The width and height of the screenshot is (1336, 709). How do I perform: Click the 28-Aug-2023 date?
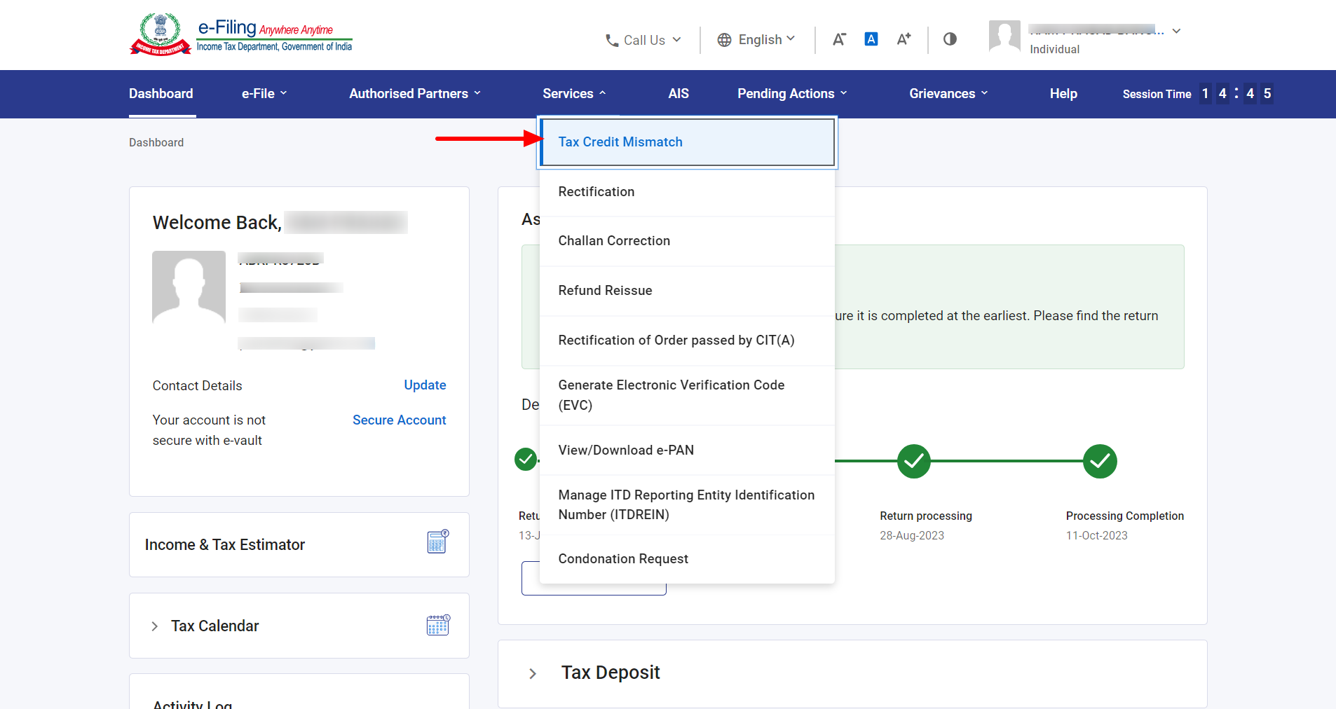coord(912,535)
